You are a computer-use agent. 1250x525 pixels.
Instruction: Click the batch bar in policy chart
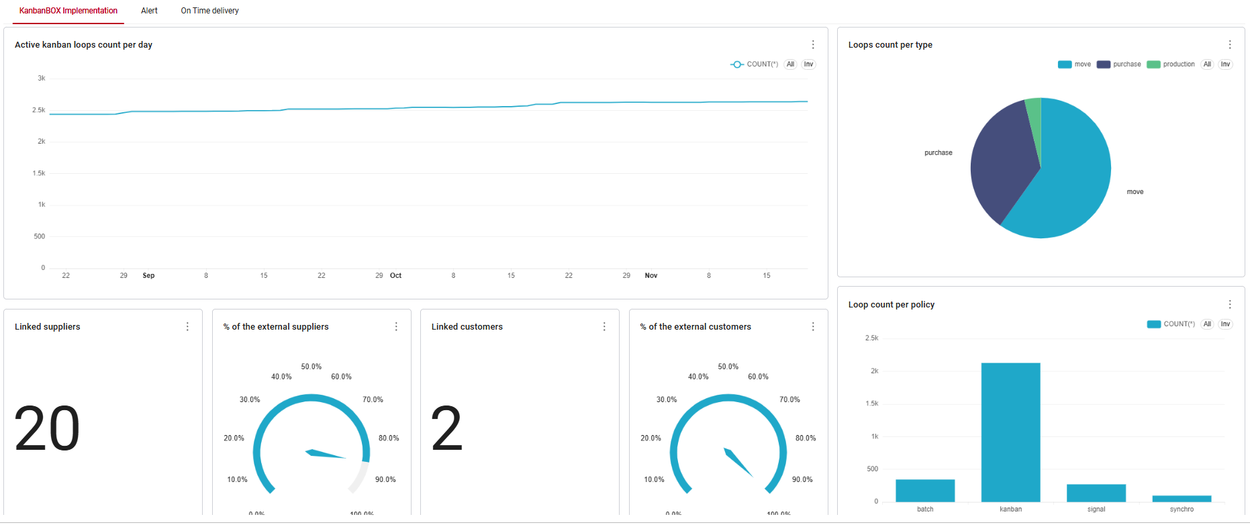[x=924, y=491]
